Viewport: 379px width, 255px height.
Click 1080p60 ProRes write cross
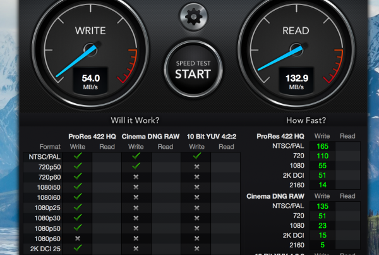[77, 239]
